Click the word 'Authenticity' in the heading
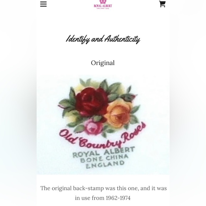Screen dimensions: 206x206 pyautogui.click(x=122, y=39)
